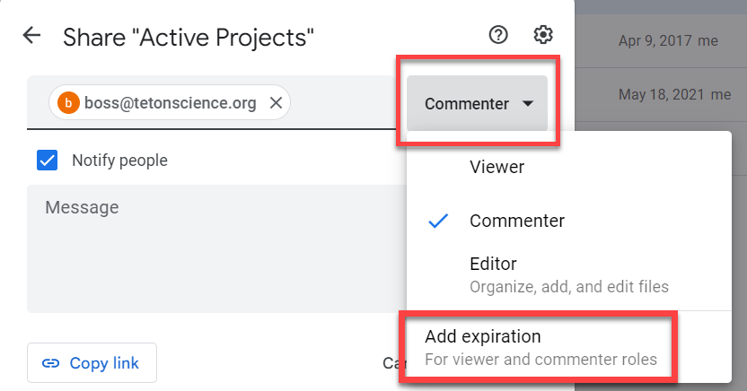Click the back arrow in Share dialog
The width and height of the screenshot is (747, 391).
pyautogui.click(x=32, y=36)
